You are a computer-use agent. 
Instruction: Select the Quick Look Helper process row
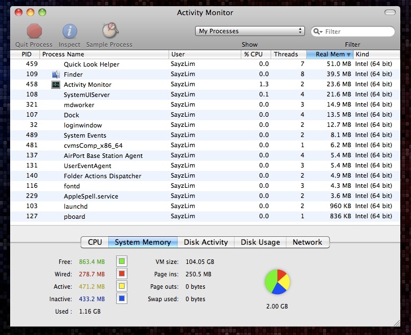pos(91,64)
